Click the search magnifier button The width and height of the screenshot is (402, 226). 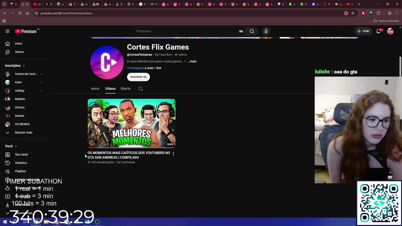252,31
